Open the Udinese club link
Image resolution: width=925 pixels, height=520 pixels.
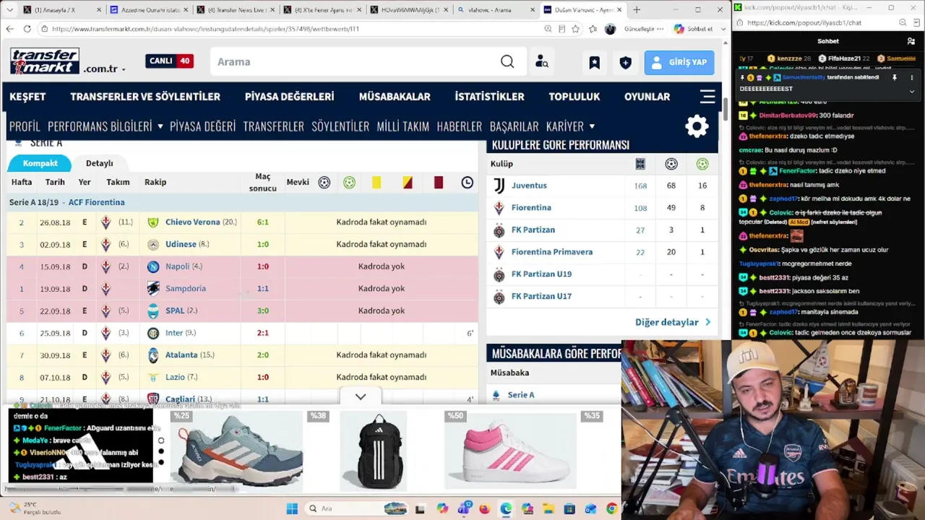click(x=181, y=244)
